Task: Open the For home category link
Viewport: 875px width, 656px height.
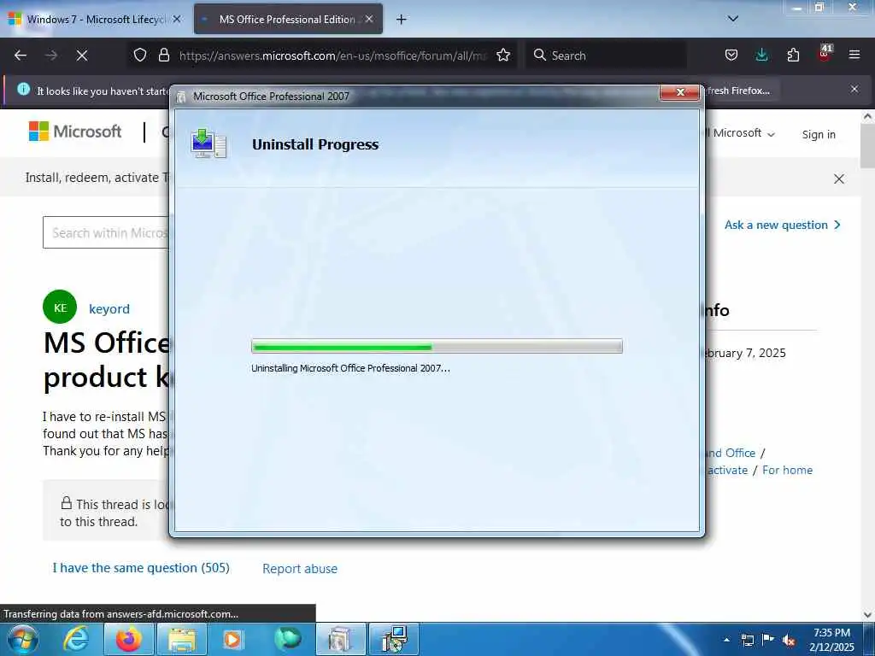Action: coord(787,471)
